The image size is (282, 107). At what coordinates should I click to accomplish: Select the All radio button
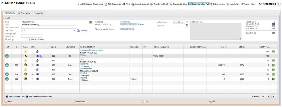(x=211, y=101)
